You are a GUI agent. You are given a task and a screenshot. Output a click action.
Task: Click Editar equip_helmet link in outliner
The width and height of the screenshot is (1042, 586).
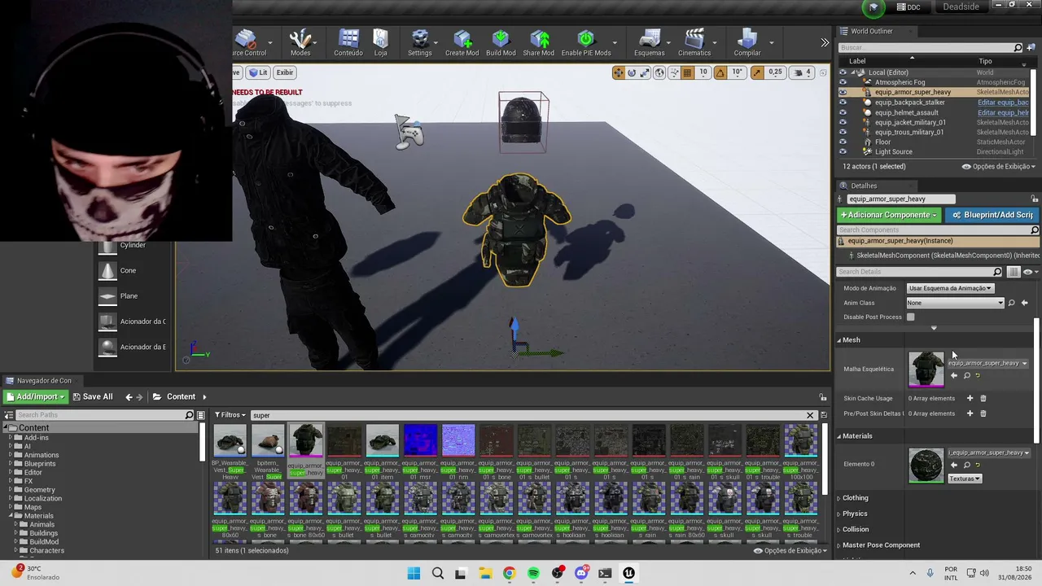[1003, 112]
